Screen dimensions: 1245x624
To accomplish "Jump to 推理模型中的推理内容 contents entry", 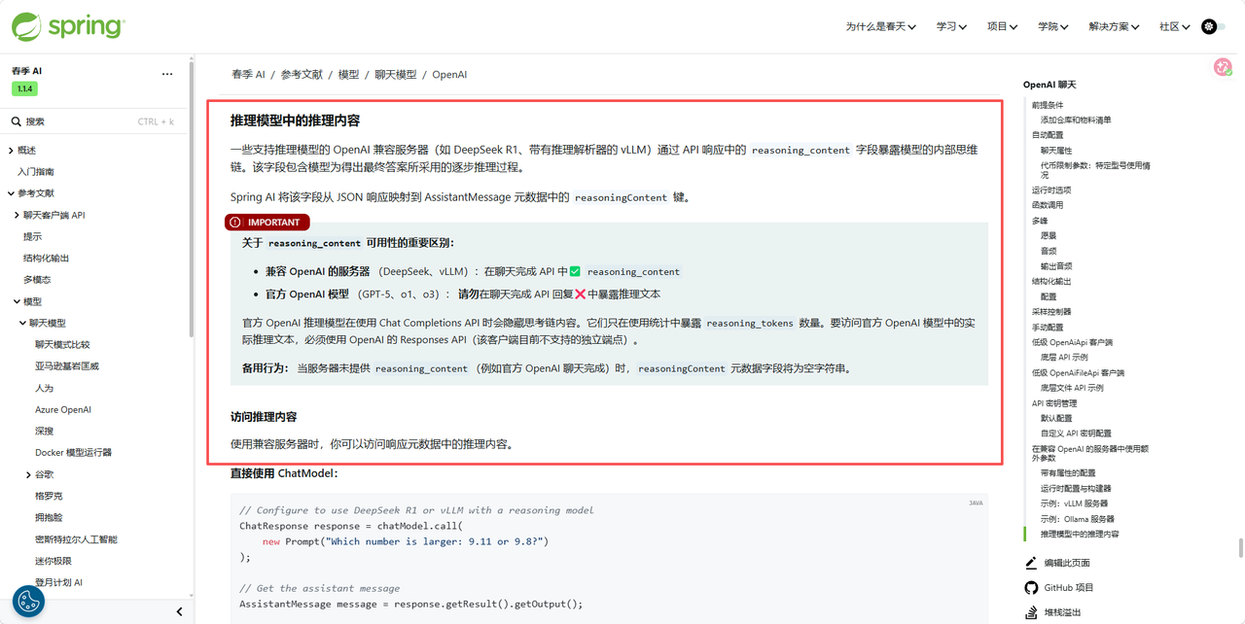I will point(1080,534).
